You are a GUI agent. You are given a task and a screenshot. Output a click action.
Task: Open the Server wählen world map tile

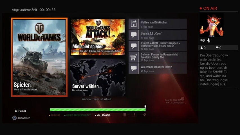click(98, 77)
